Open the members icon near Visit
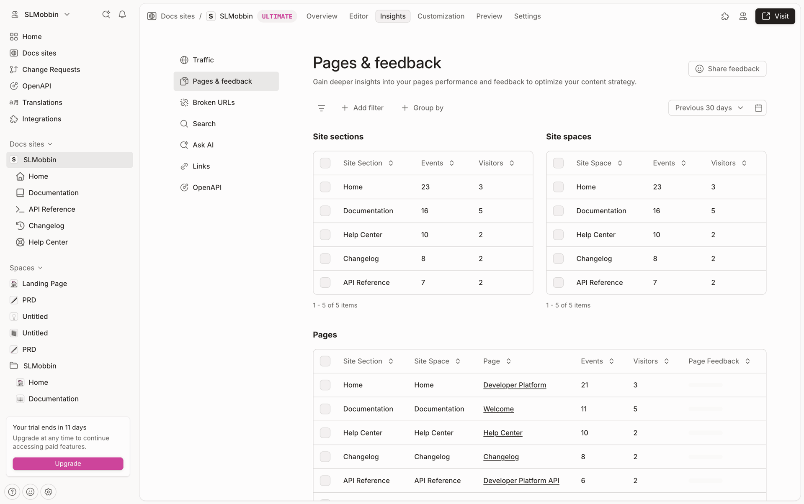The height and width of the screenshot is (504, 804). coord(743,16)
